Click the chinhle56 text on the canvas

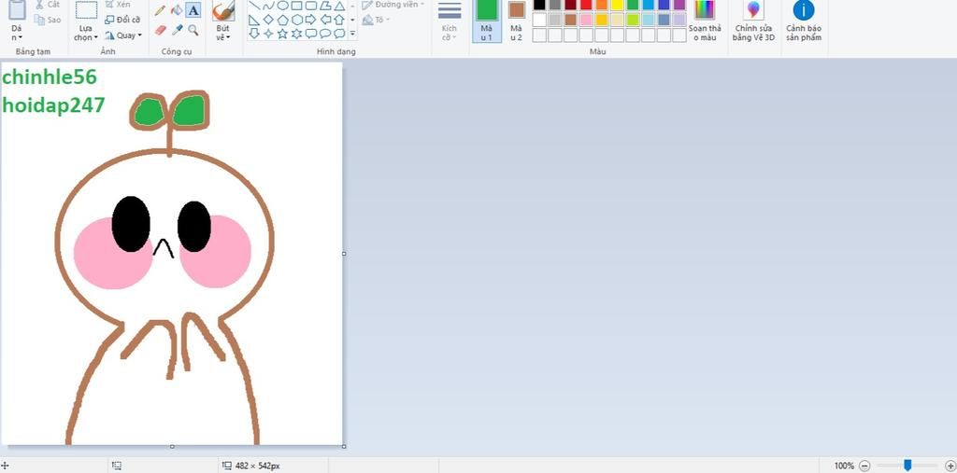50,77
